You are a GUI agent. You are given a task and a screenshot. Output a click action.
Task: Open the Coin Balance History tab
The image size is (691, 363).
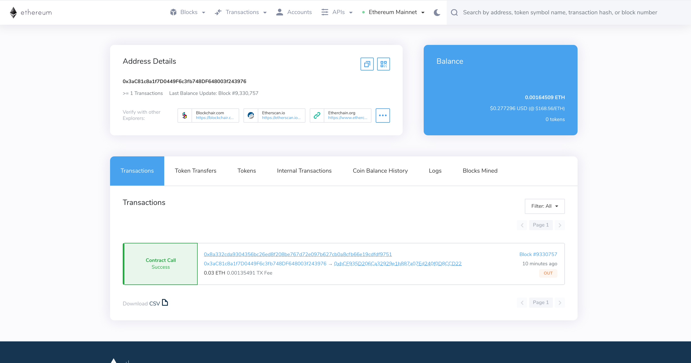pos(380,171)
